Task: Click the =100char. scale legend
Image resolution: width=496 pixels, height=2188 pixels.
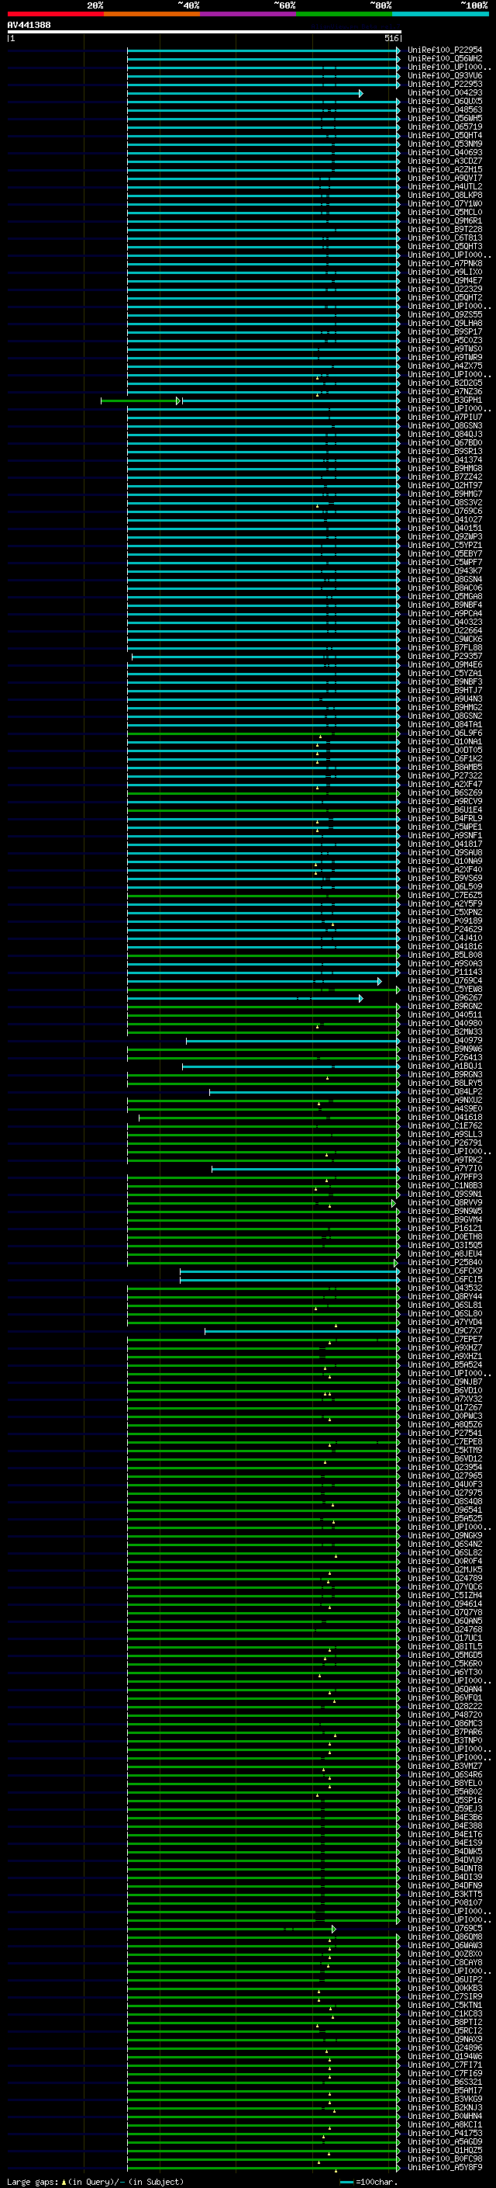Action: (x=369, y=2181)
